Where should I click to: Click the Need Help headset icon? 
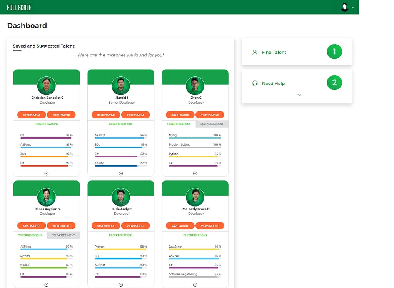(254, 83)
